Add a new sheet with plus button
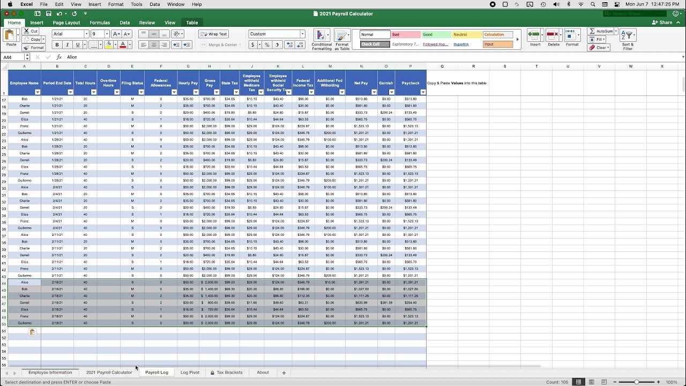 284,373
